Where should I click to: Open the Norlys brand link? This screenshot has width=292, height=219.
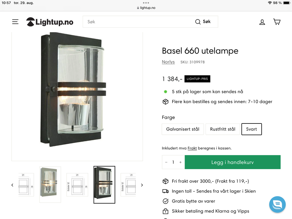(168, 62)
